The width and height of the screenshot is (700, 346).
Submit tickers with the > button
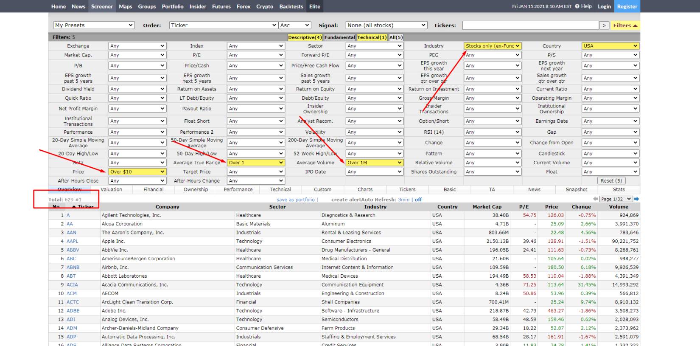604,25
